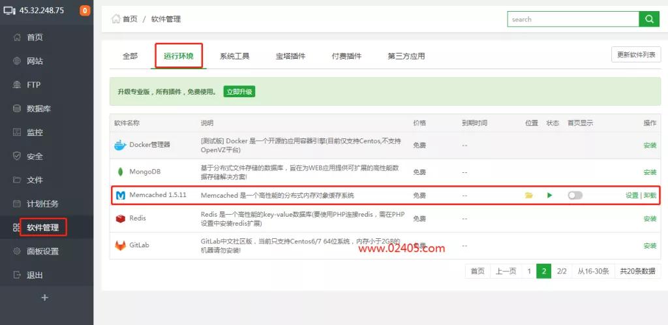668x325 pixels.
Task: Click the server IP 45.32.248.75
Action: pyautogui.click(x=42, y=10)
